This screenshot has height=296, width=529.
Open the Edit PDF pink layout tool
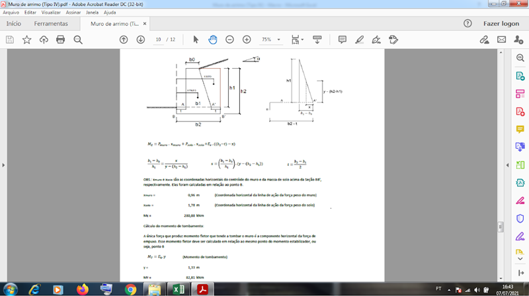pos(520,94)
